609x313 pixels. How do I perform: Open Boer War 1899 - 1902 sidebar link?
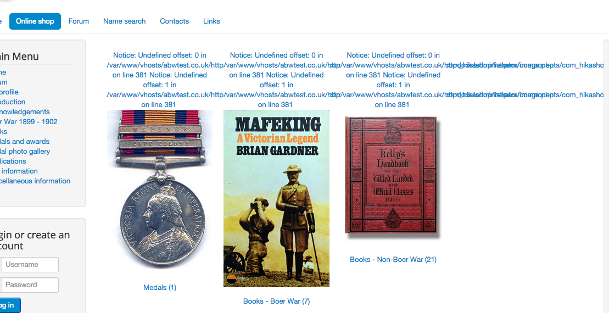coord(29,121)
